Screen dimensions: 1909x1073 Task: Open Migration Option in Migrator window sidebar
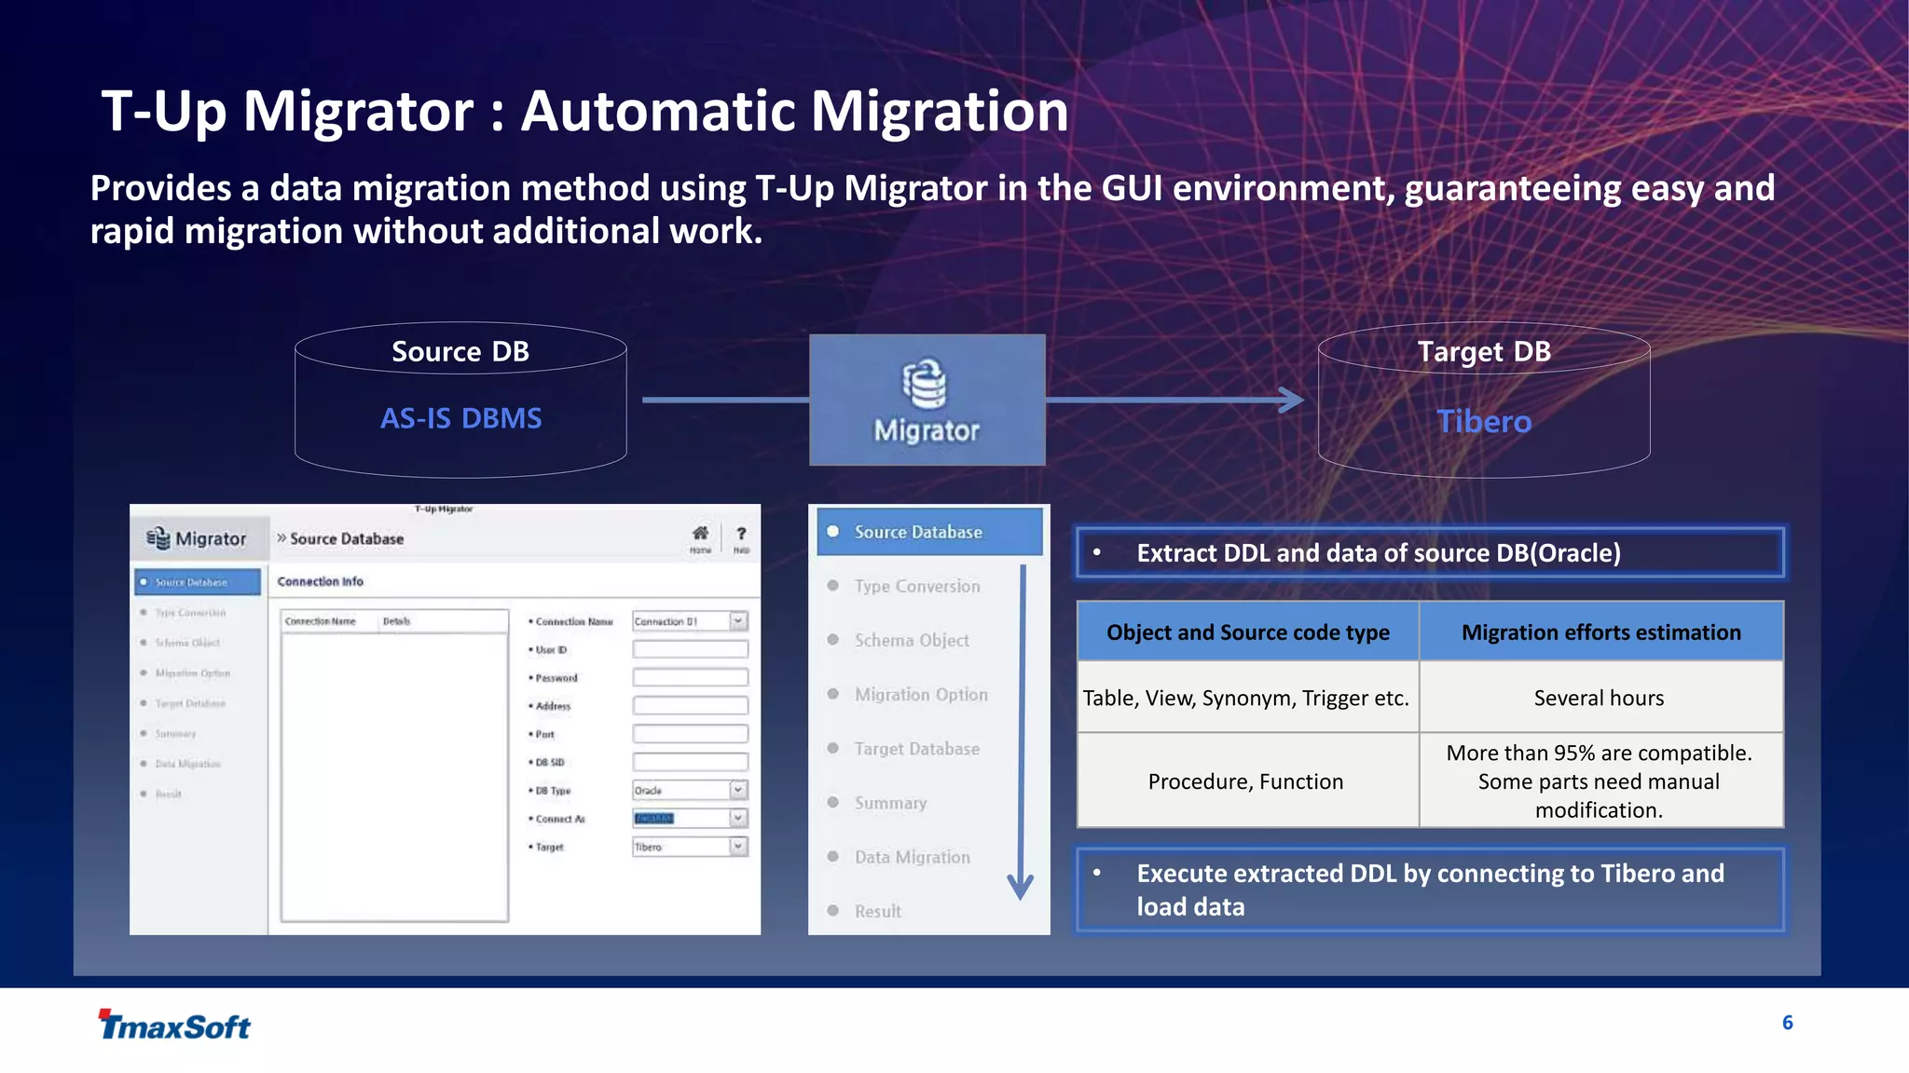tap(192, 672)
